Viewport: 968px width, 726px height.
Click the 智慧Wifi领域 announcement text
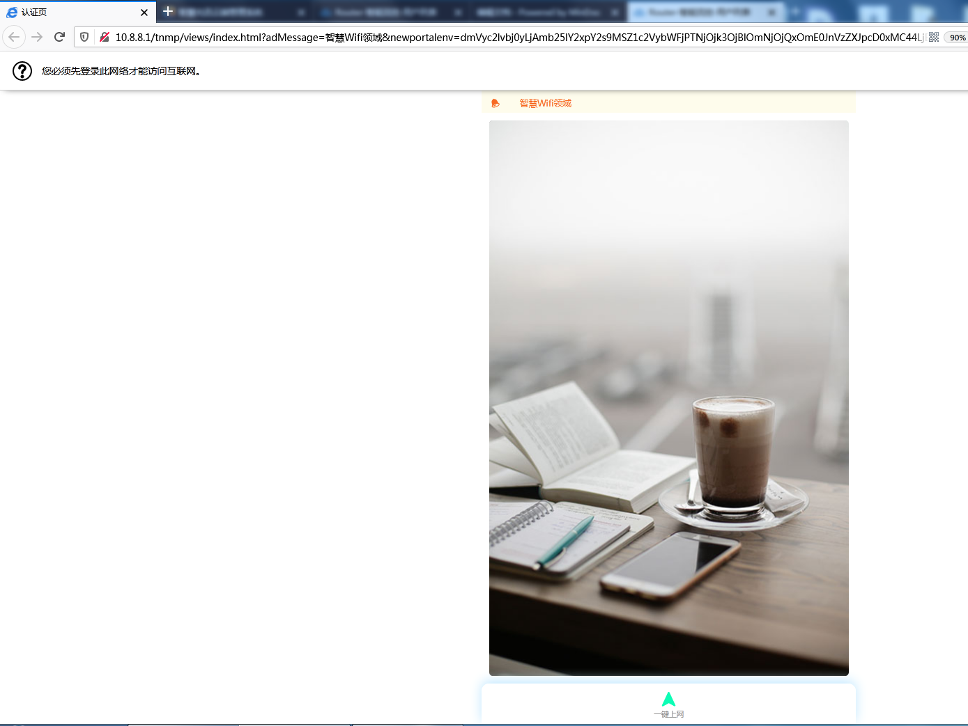click(x=545, y=103)
